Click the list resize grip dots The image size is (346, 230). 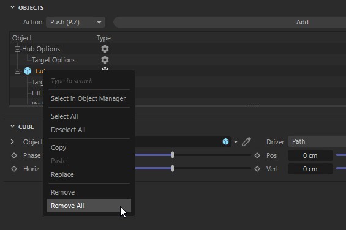click(x=251, y=106)
